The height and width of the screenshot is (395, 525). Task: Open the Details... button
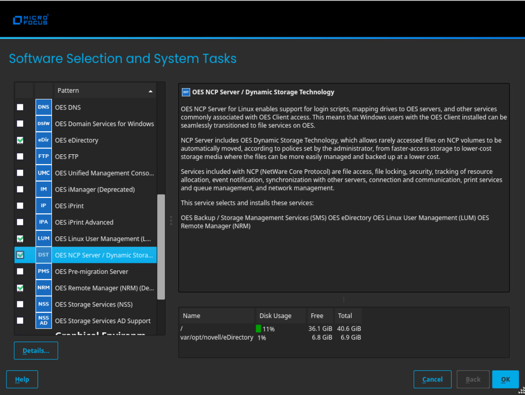coord(36,350)
